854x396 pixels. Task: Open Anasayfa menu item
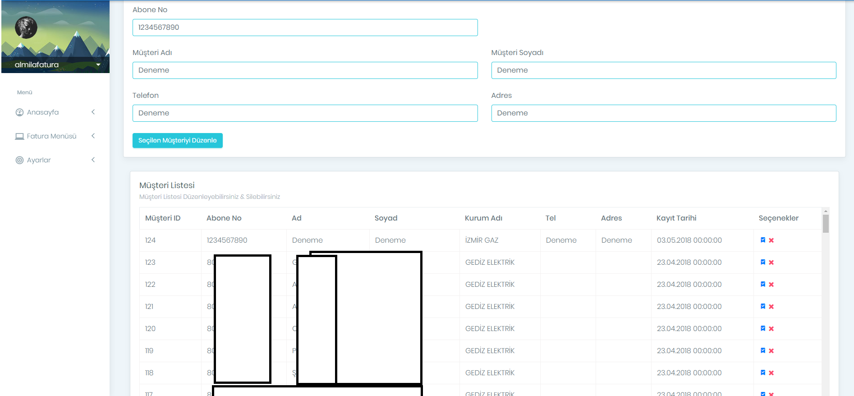pos(55,112)
